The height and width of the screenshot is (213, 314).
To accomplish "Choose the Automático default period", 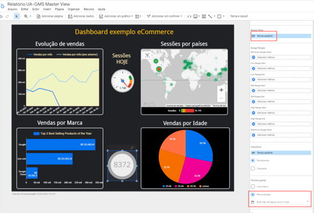I will click(x=253, y=187).
